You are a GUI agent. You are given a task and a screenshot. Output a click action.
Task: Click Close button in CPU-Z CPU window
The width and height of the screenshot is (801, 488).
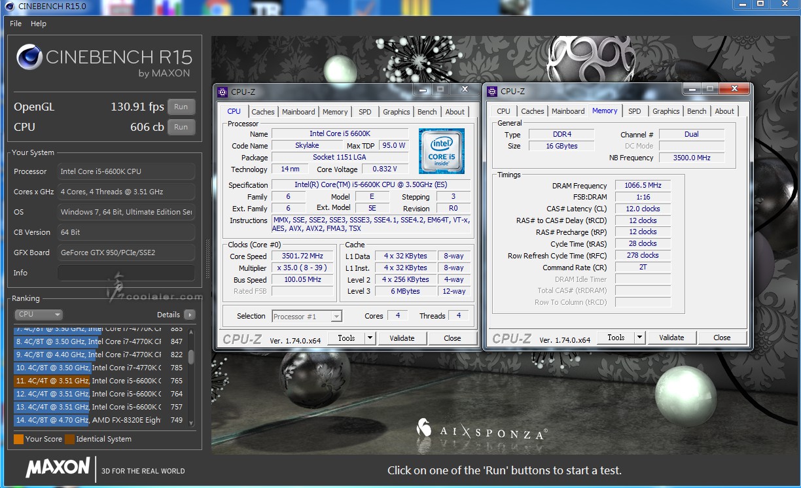click(452, 338)
